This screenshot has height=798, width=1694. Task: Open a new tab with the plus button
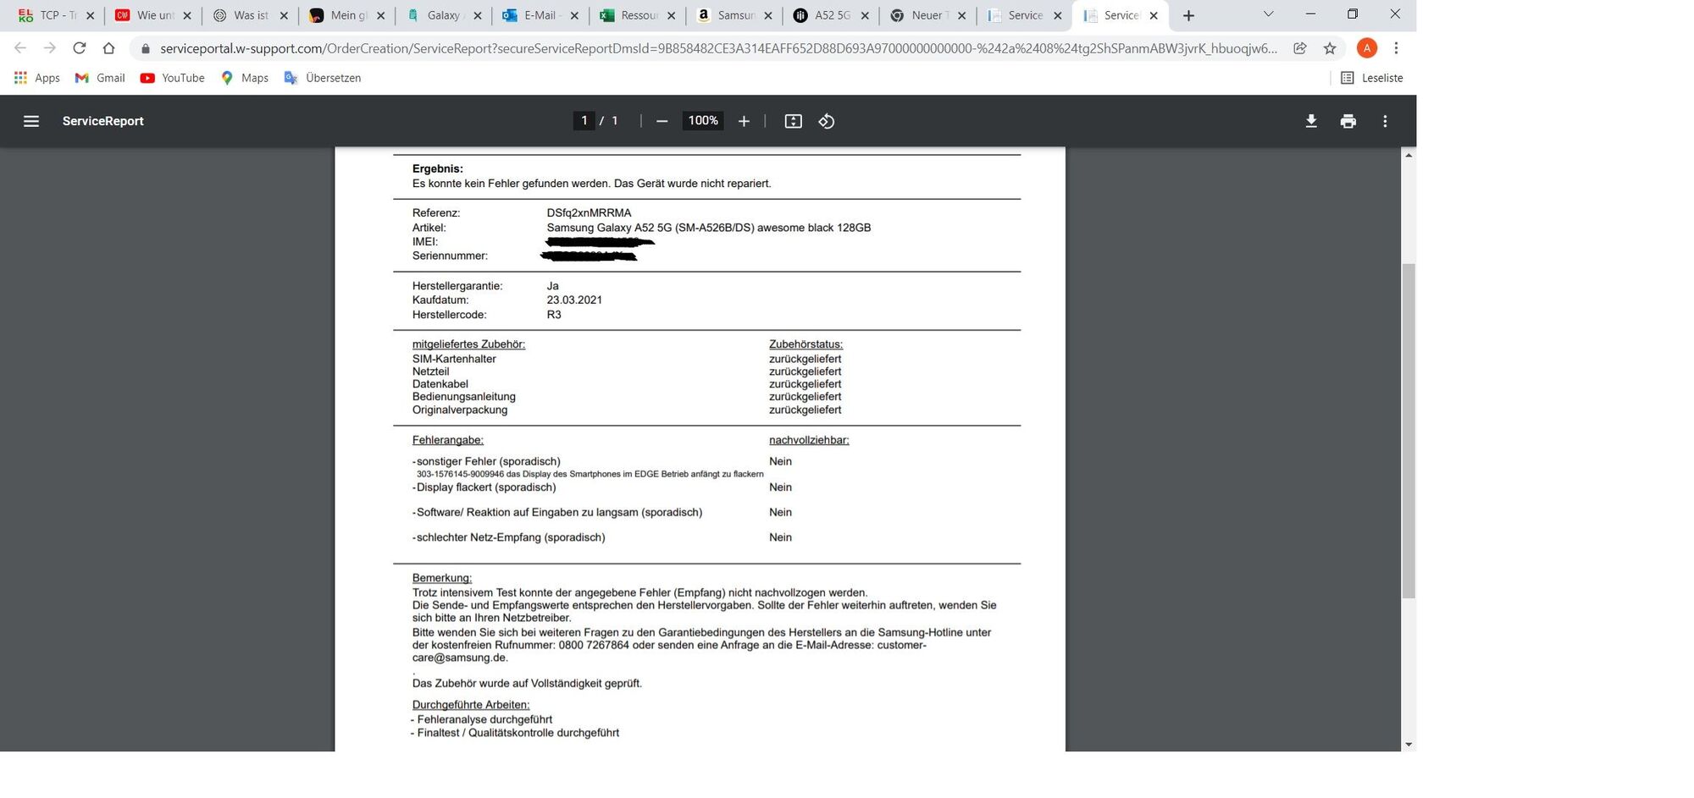pyautogui.click(x=1188, y=15)
